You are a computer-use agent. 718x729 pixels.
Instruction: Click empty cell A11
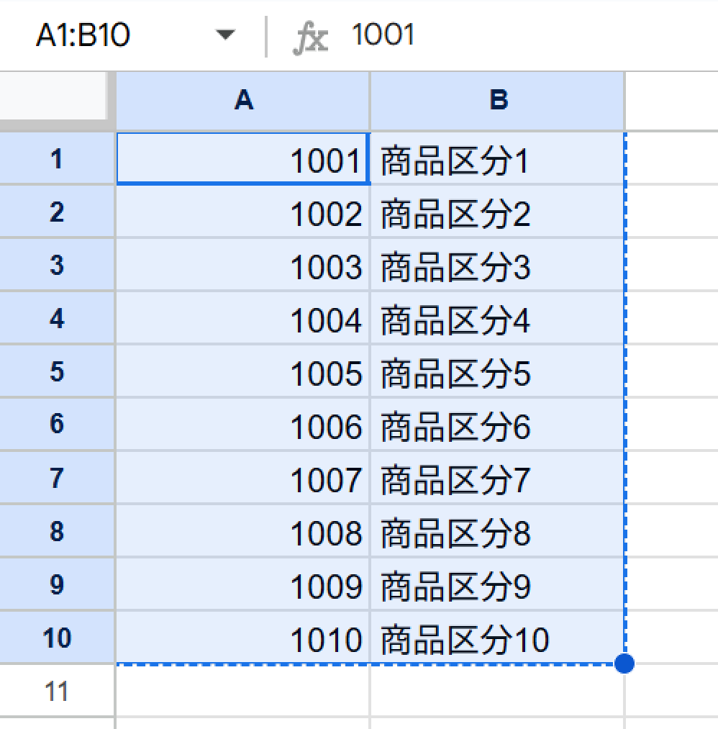tap(243, 692)
